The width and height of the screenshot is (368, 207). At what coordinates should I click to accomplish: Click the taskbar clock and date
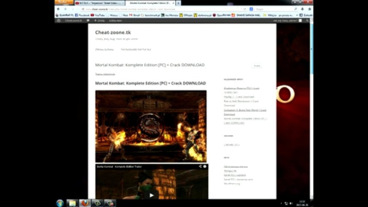pos(302,203)
